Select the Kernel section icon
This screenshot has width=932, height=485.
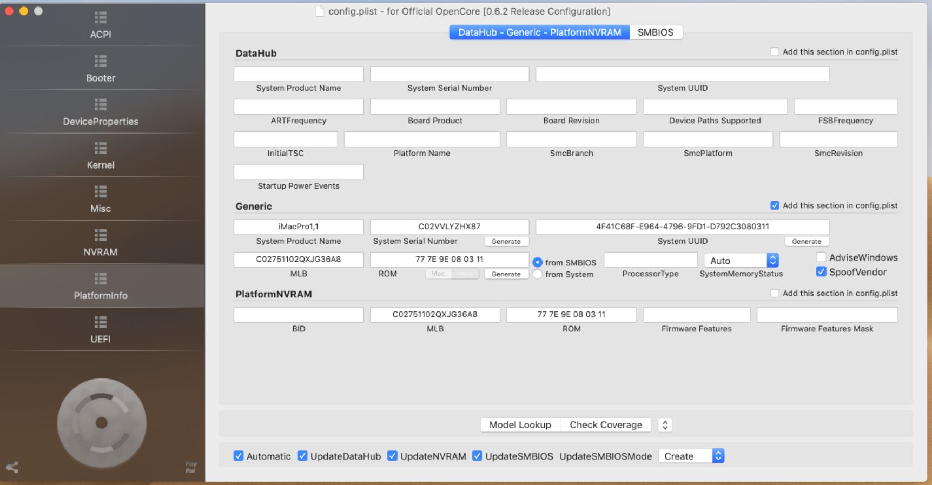(x=101, y=148)
